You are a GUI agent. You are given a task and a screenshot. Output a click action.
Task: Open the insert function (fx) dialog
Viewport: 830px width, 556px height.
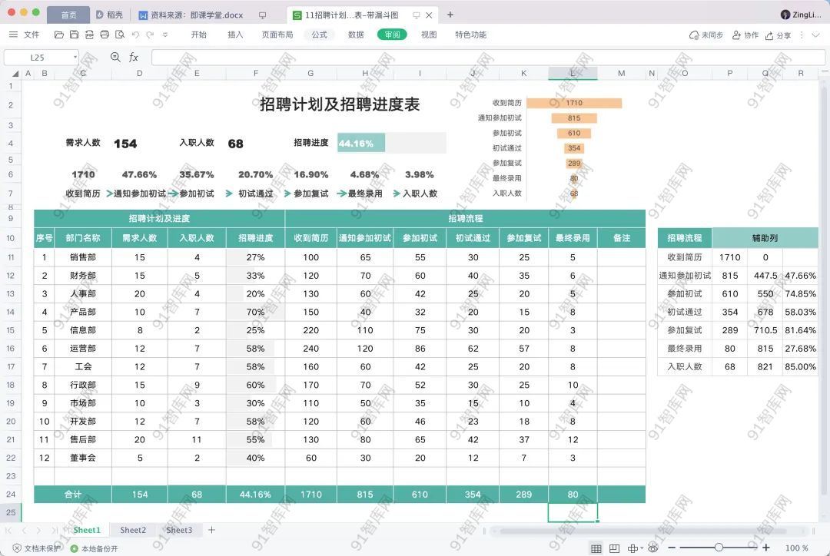(x=134, y=57)
